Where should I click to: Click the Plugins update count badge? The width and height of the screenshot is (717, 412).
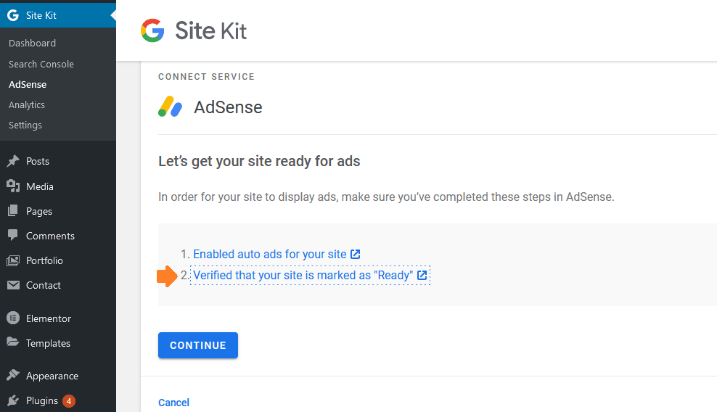(69, 401)
